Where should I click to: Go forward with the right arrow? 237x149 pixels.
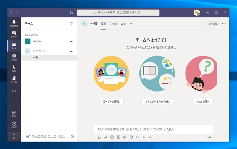point(17,13)
